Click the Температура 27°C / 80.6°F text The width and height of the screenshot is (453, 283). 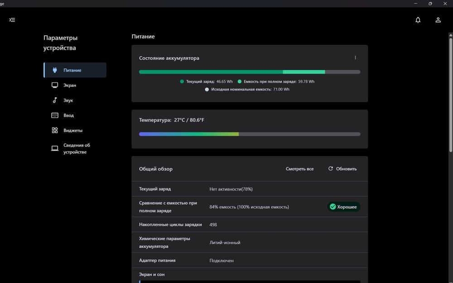tap(171, 120)
